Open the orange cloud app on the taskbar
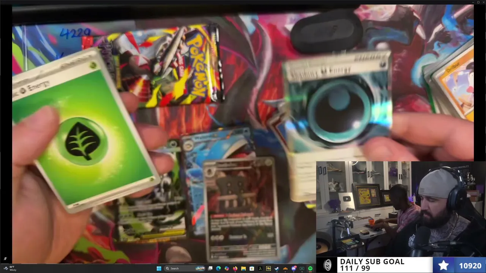Viewport: 486px width, 273px height. pos(285,268)
